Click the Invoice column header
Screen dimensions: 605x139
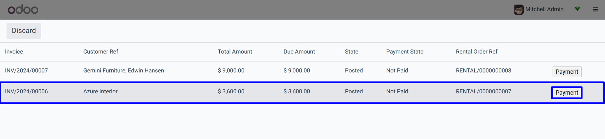click(14, 52)
